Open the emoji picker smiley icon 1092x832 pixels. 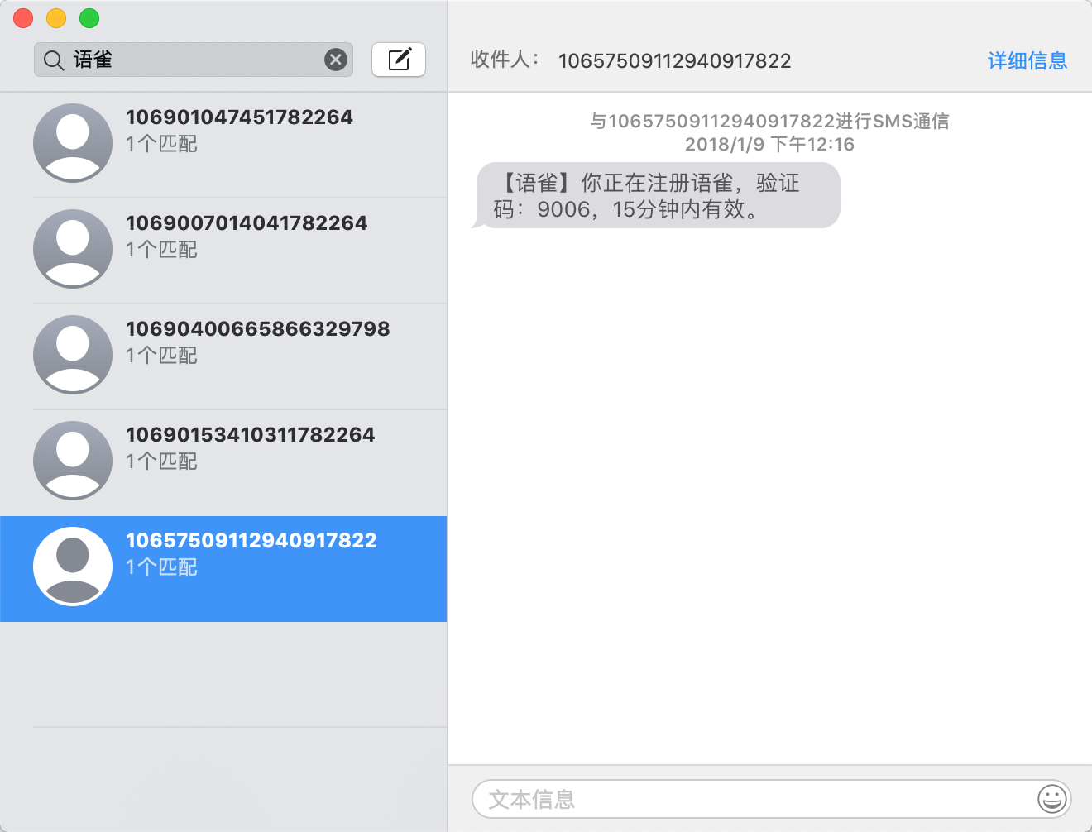pos(1051,799)
